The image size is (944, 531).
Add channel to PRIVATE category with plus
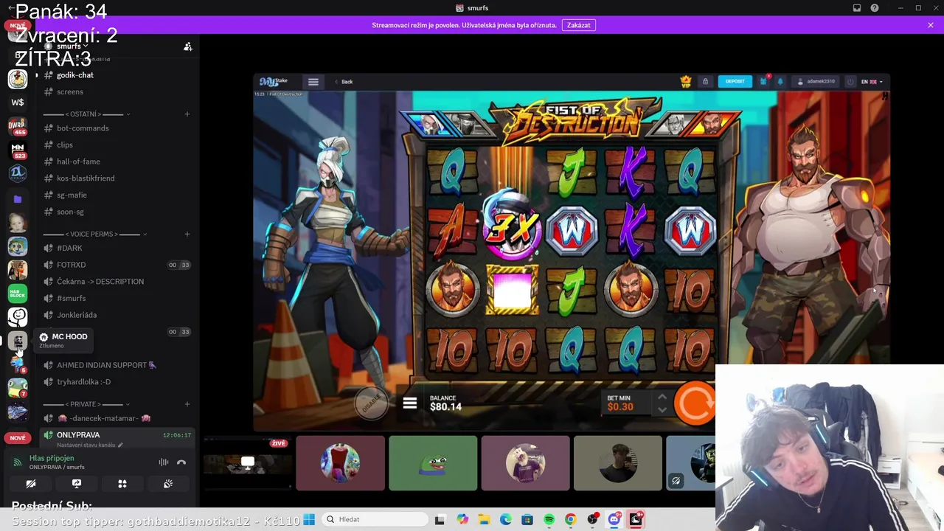[187, 404]
